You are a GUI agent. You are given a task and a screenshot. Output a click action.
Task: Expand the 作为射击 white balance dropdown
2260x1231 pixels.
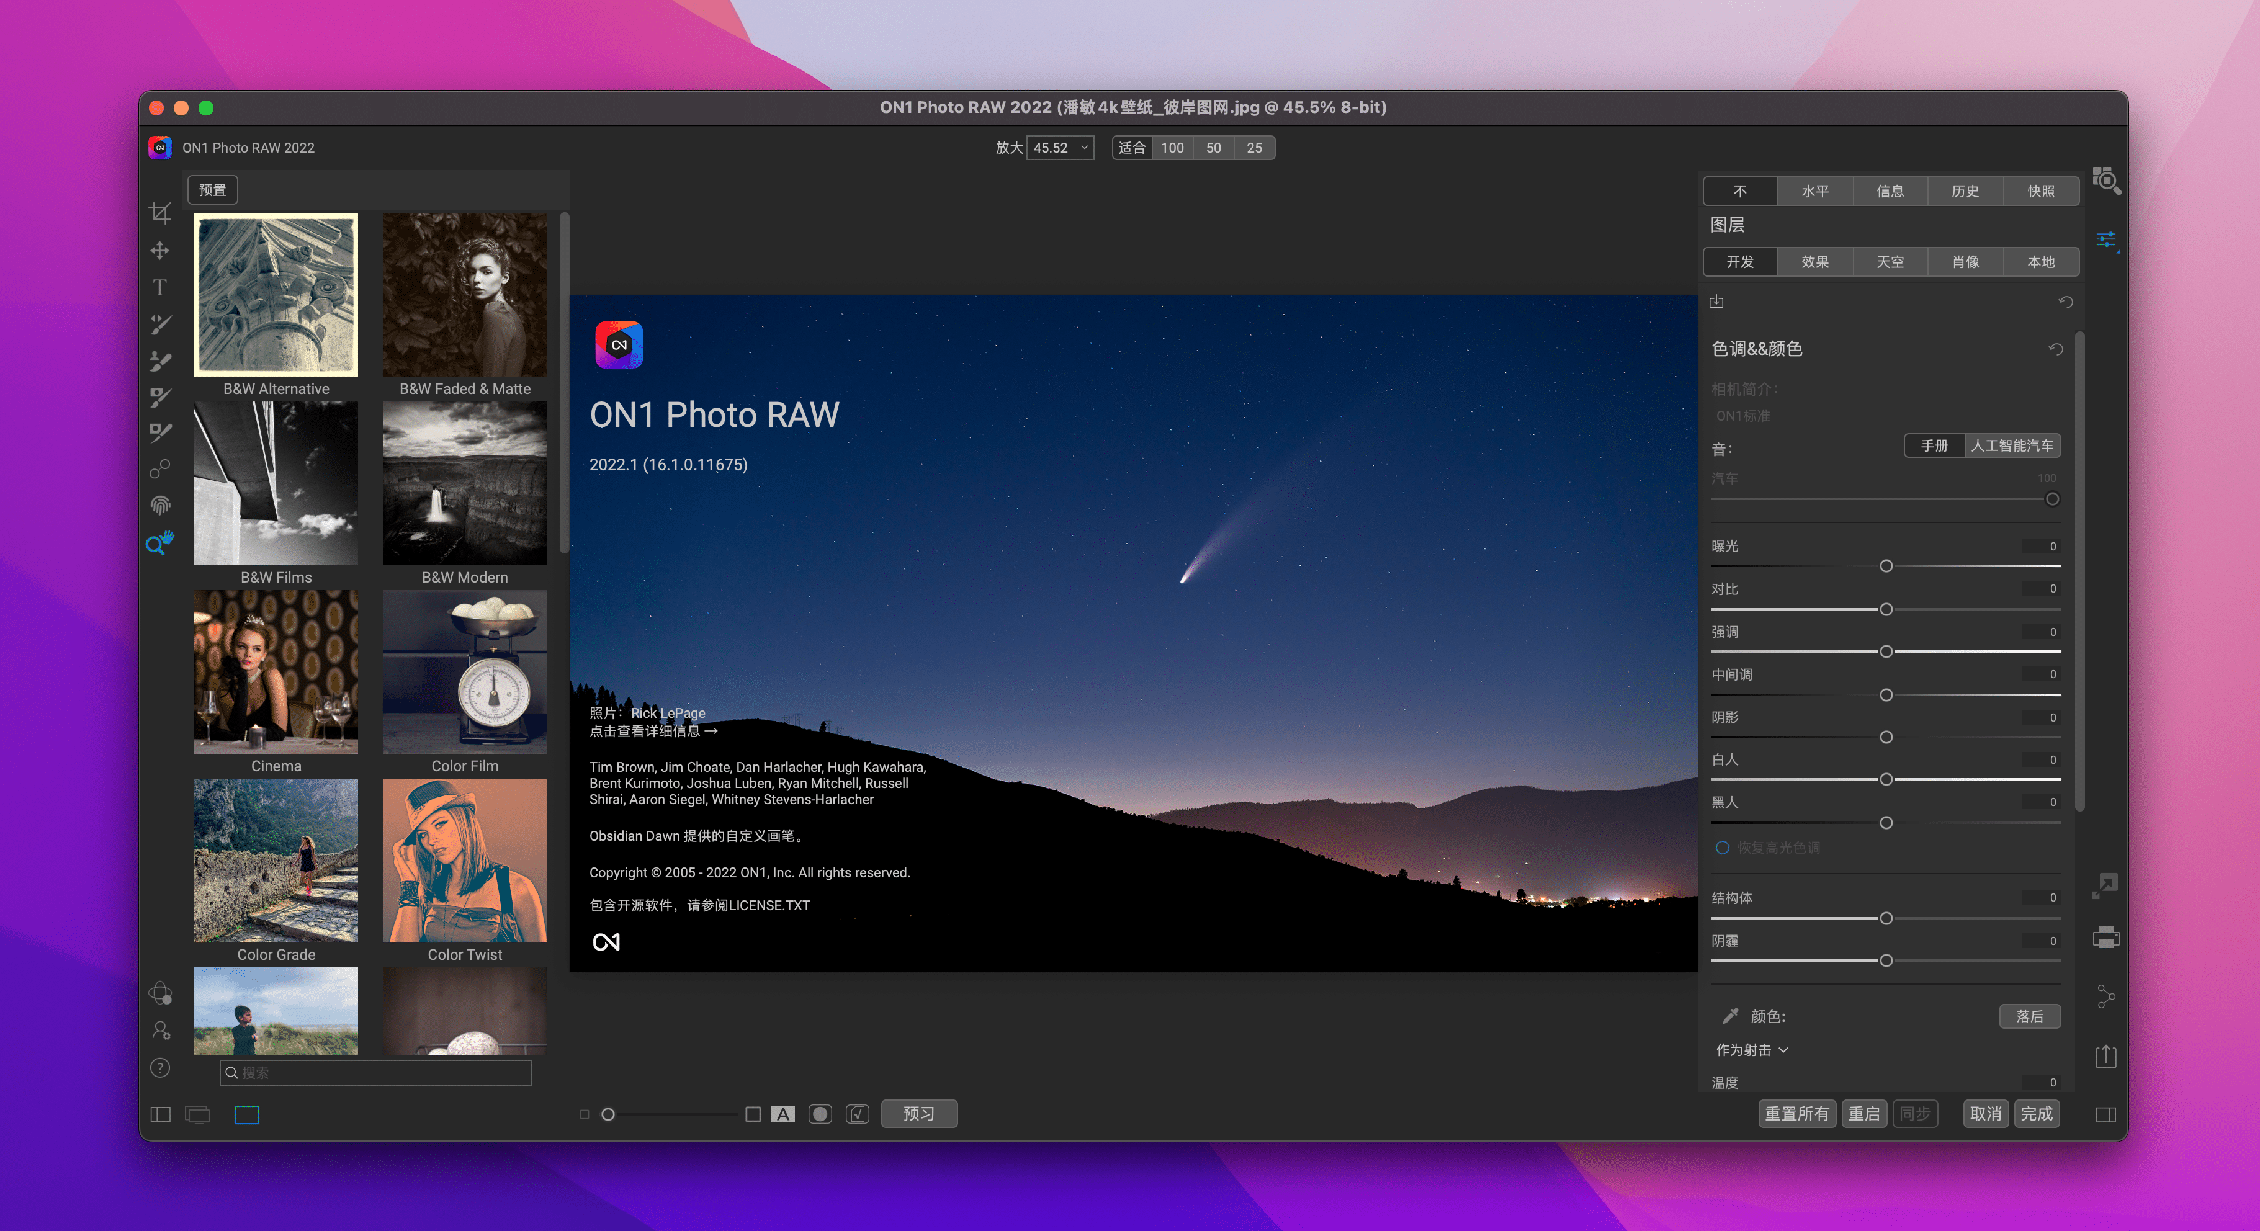click(1751, 1050)
